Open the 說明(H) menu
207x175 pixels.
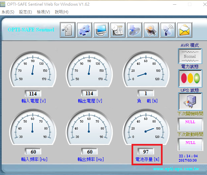pos(61,12)
